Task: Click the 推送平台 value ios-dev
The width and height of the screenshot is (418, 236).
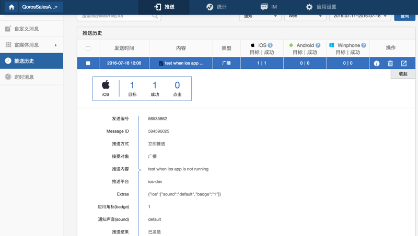Action: tap(155, 182)
